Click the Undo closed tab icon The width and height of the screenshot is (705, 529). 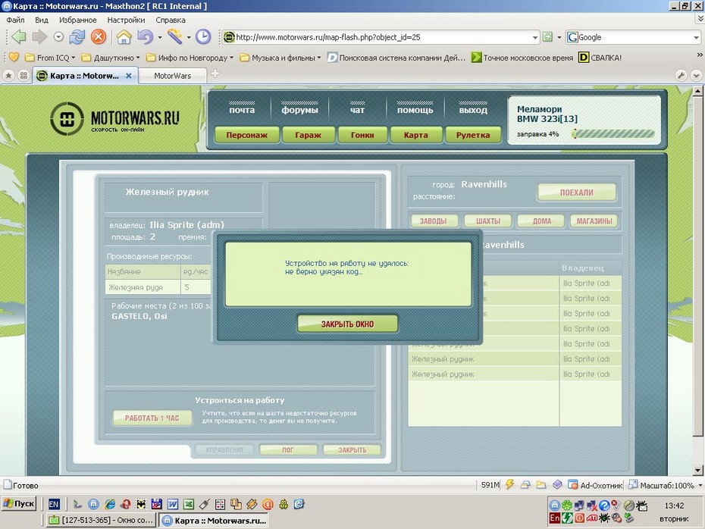coord(145,37)
